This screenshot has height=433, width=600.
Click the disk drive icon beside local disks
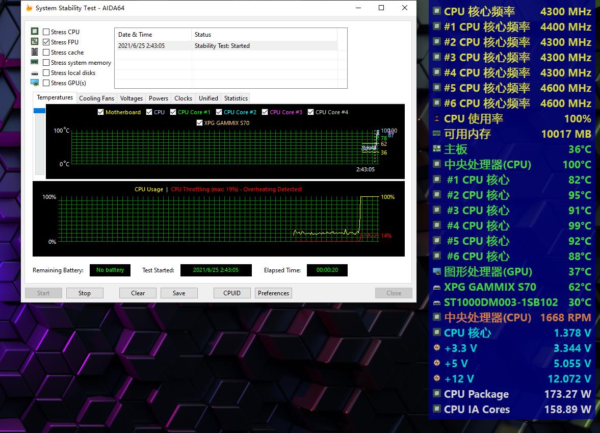click(35, 73)
